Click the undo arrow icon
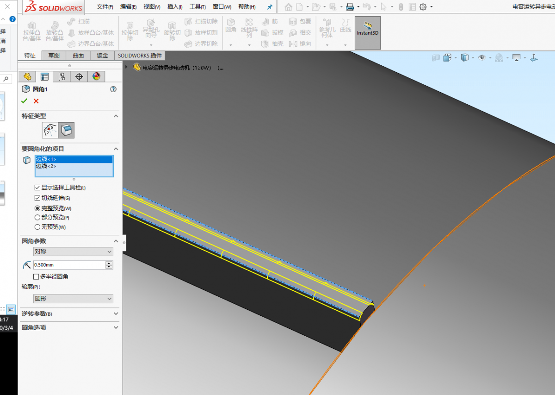555x395 pixels. (367, 6)
